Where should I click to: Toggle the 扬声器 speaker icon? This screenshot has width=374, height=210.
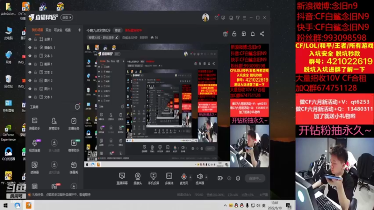point(200,176)
